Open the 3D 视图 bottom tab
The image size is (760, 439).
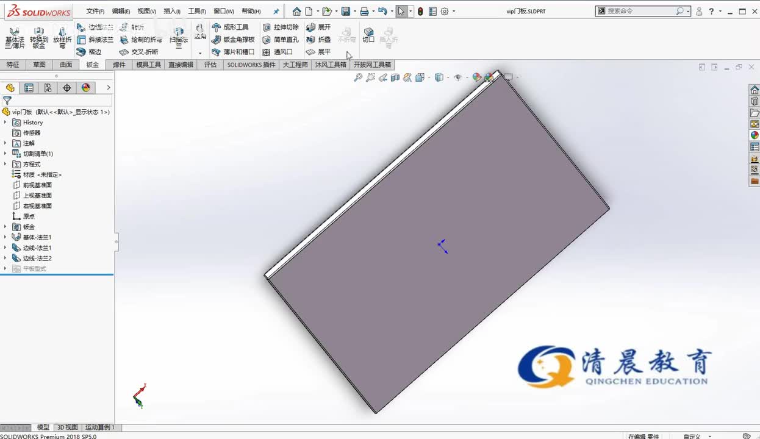(x=67, y=427)
